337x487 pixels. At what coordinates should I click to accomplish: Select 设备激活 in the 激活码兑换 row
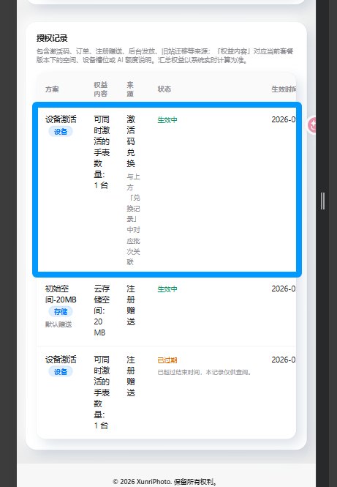(x=61, y=119)
